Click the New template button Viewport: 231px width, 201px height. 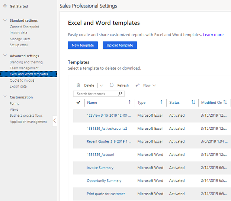click(x=83, y=45)
